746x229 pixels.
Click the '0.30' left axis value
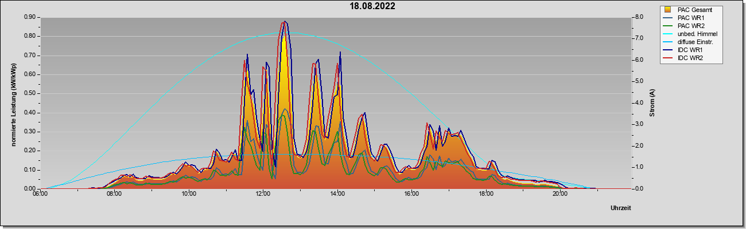pos(30,132)
